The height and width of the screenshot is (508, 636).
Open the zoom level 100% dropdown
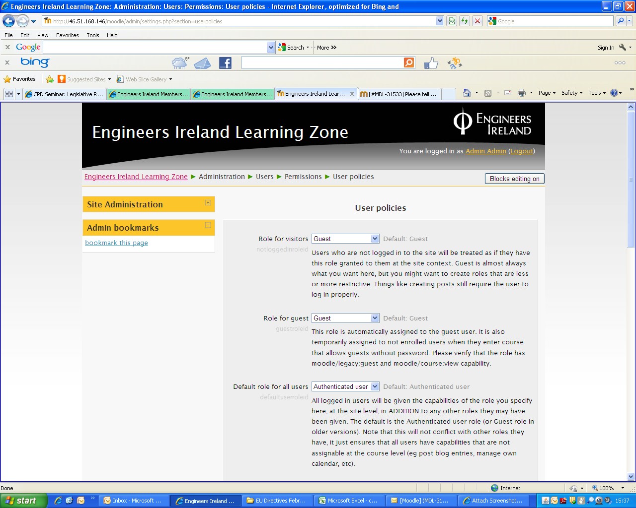(x=623, y=488)
